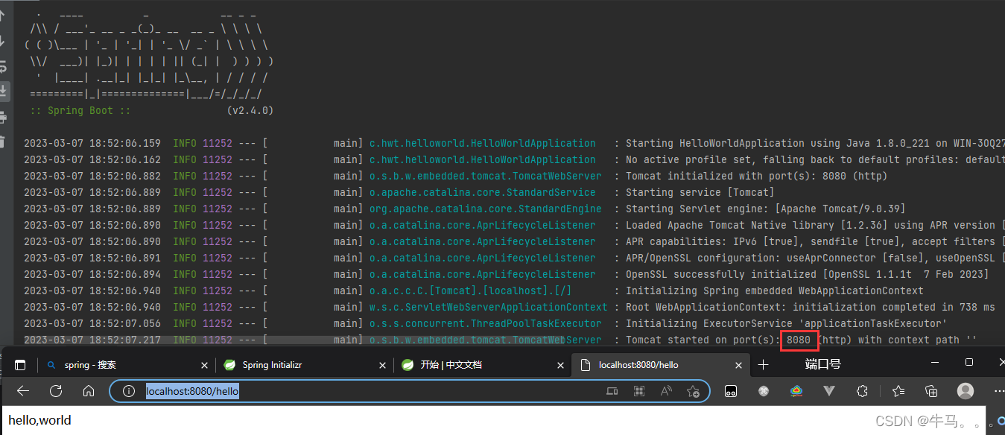
Task: Click the print icon in console sidebar
Action: pos(3,117)
